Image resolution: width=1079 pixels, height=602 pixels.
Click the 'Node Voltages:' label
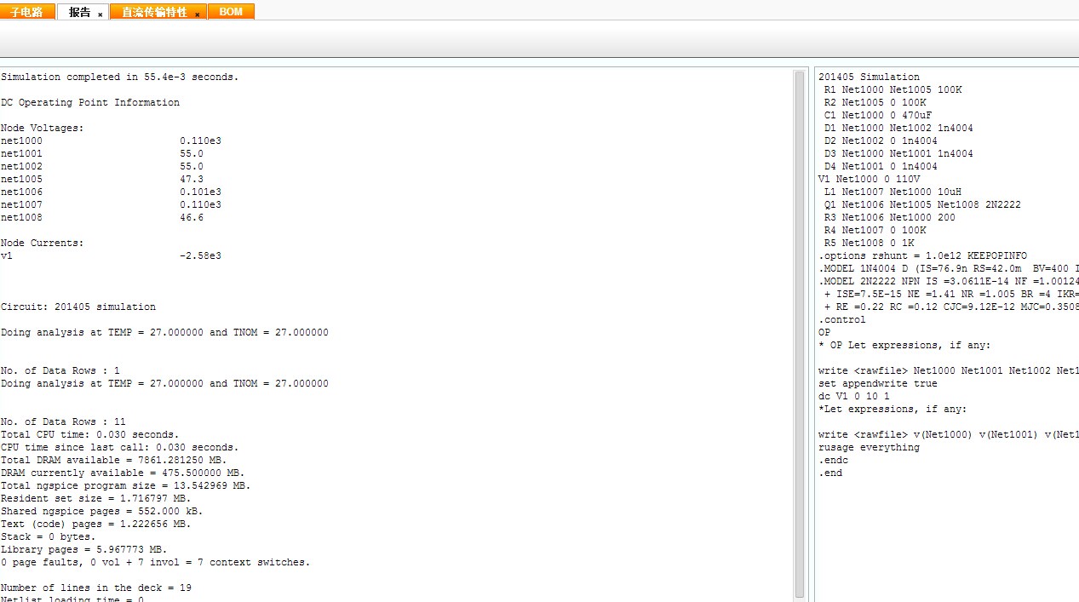click(43, 128)
